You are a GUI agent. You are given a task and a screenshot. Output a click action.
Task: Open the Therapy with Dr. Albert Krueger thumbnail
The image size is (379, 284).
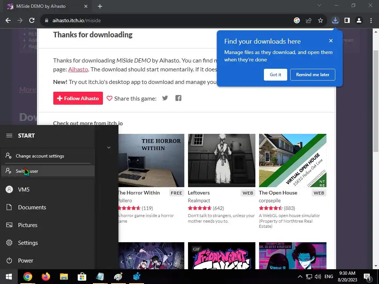tap(293, 256)
